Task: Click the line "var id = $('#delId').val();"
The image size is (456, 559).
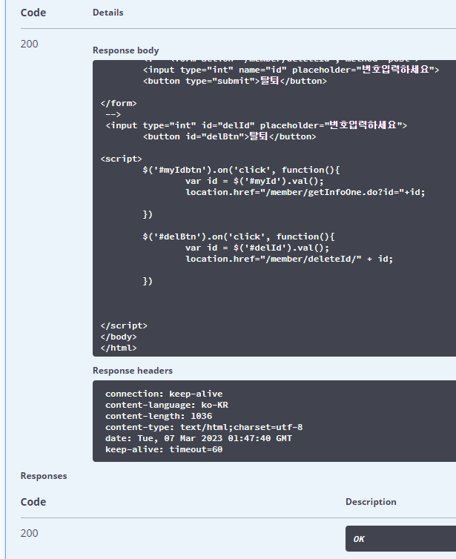Action: (x=257, y=248)
